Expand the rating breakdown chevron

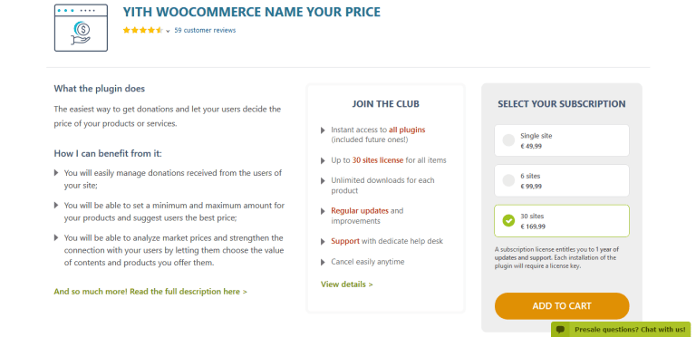168,31
